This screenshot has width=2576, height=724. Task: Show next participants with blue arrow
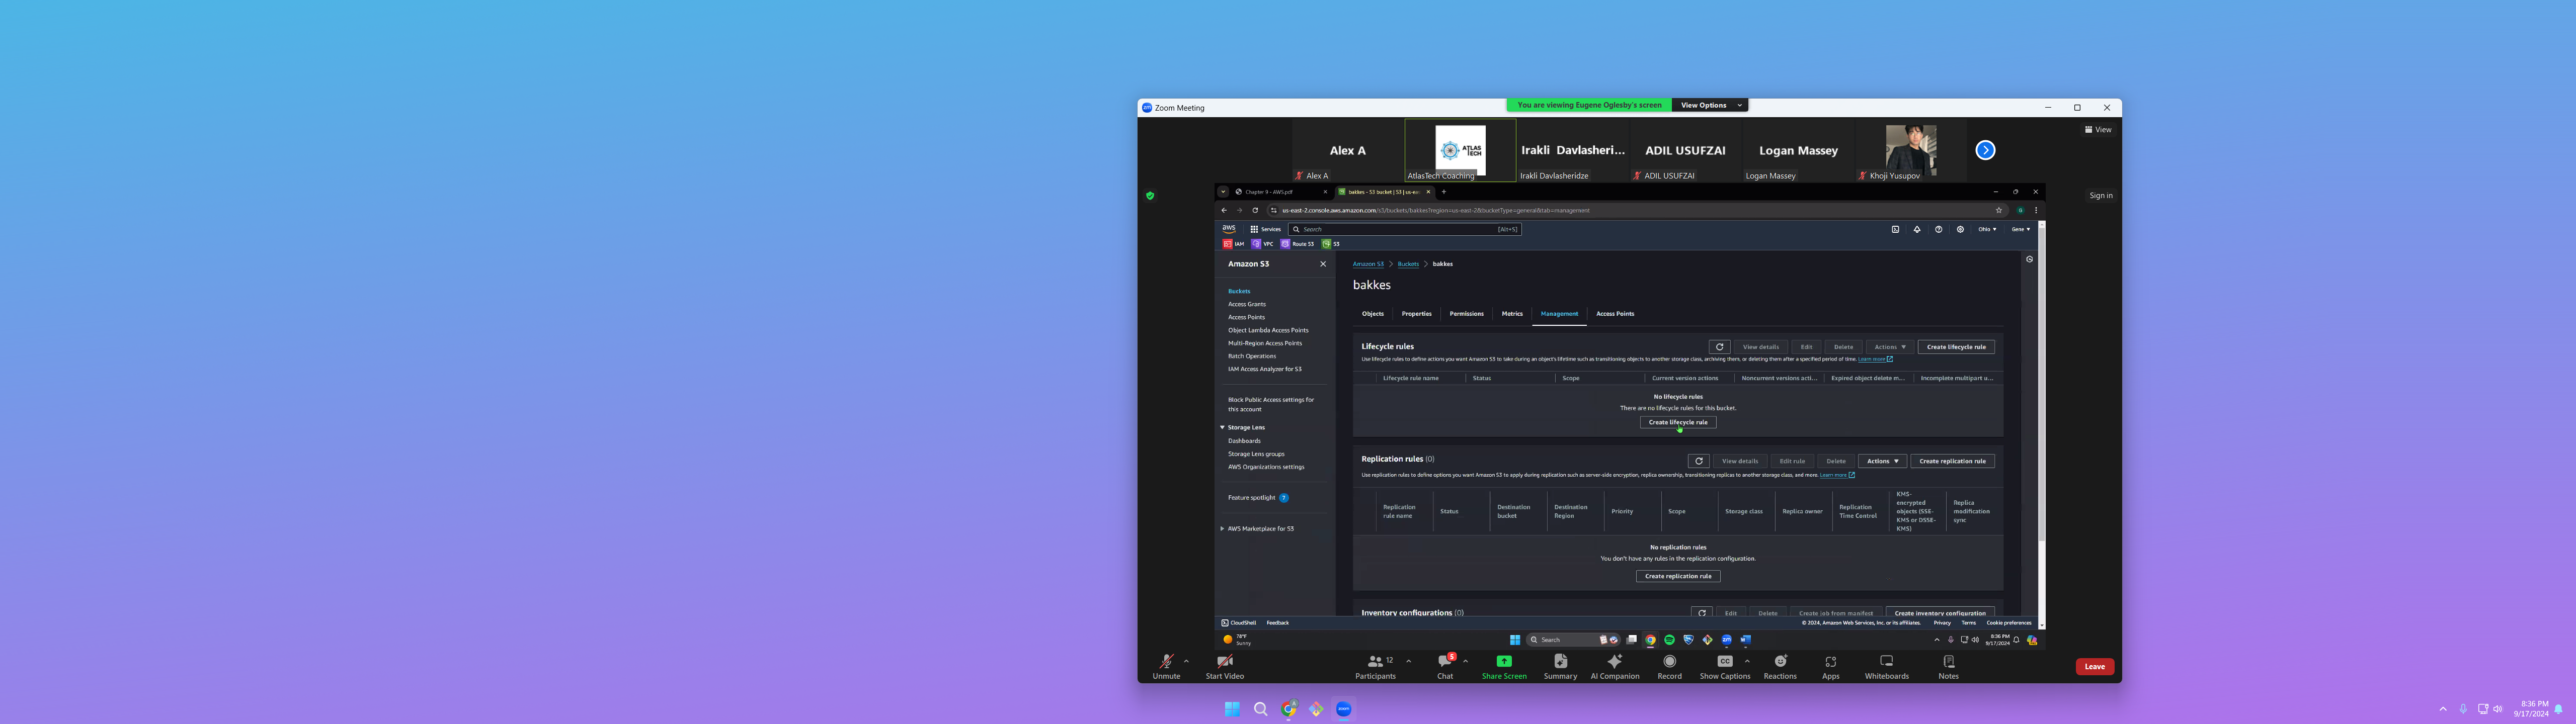pos(1985,150)
